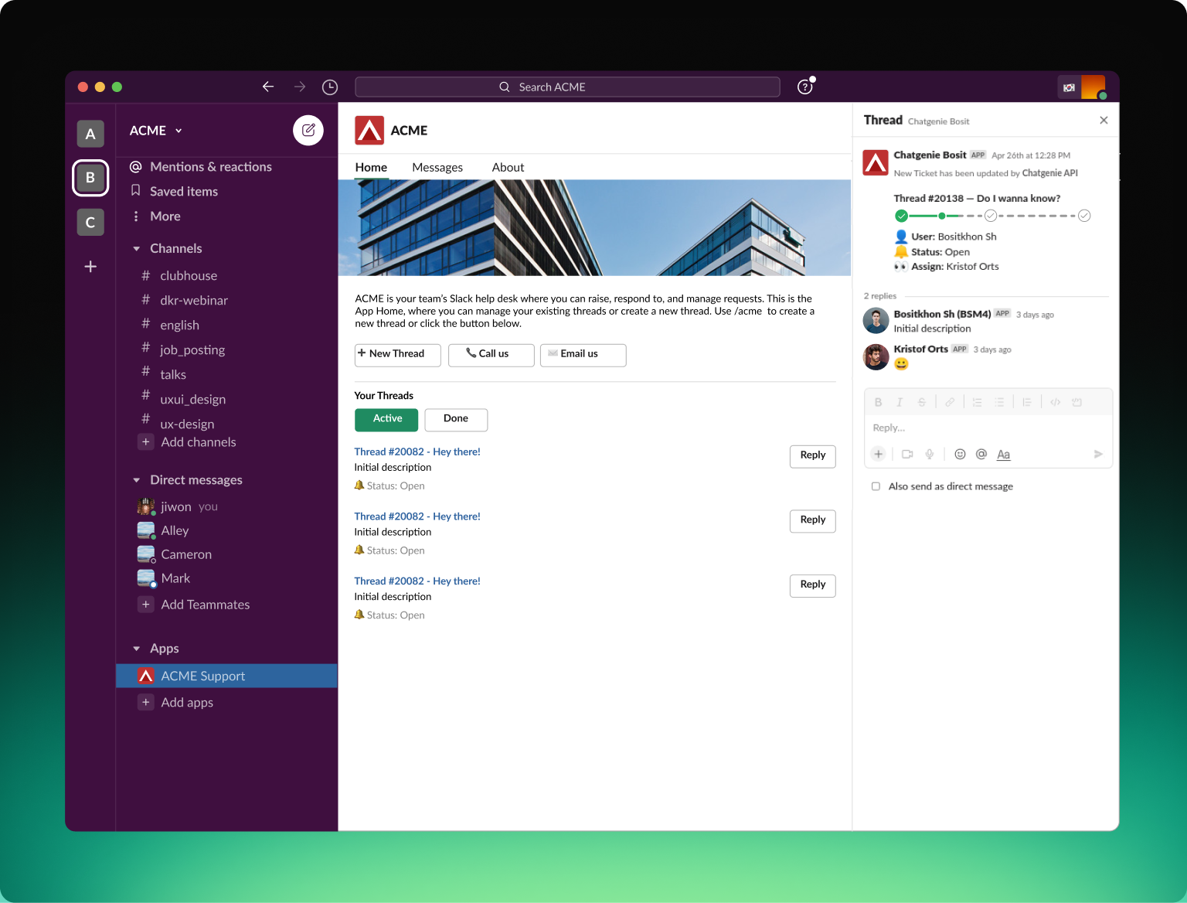Click the mention @ icon in reply composer
1187x903 pixels.
[x=981, y=454]
